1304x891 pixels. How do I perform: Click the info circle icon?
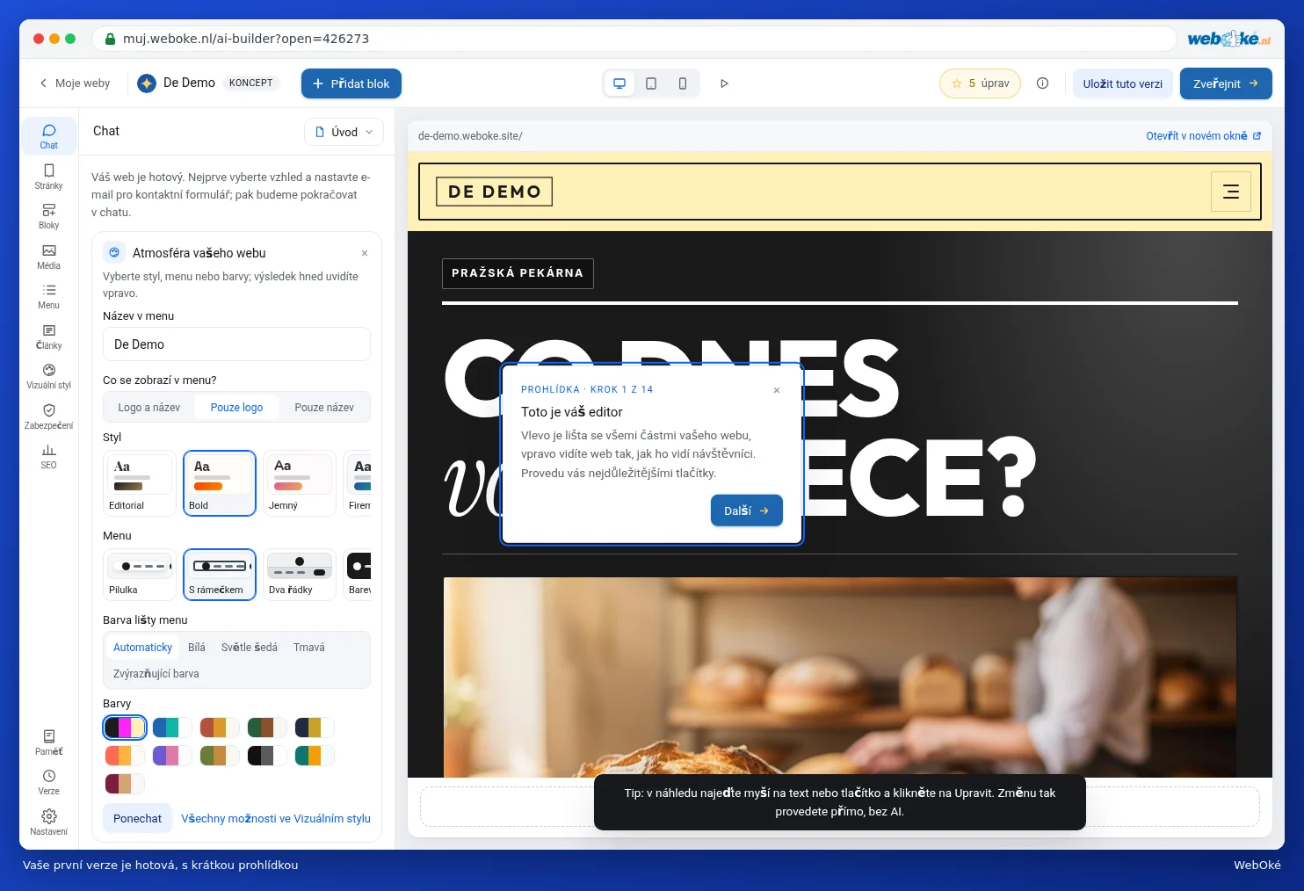[1042, 83]
